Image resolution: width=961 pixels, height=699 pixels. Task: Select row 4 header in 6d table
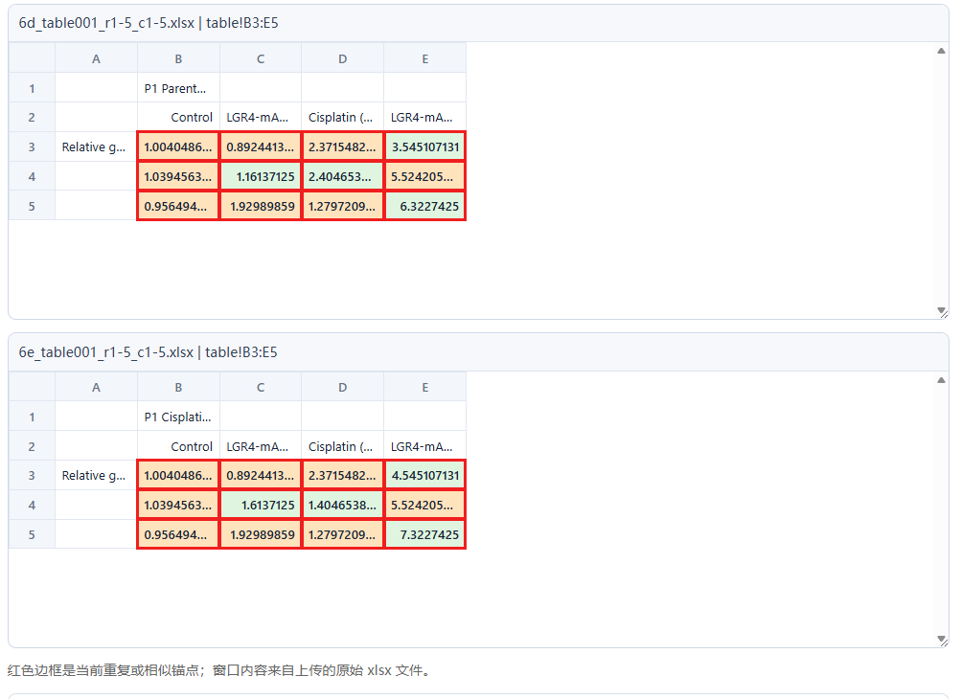[32, 176]
